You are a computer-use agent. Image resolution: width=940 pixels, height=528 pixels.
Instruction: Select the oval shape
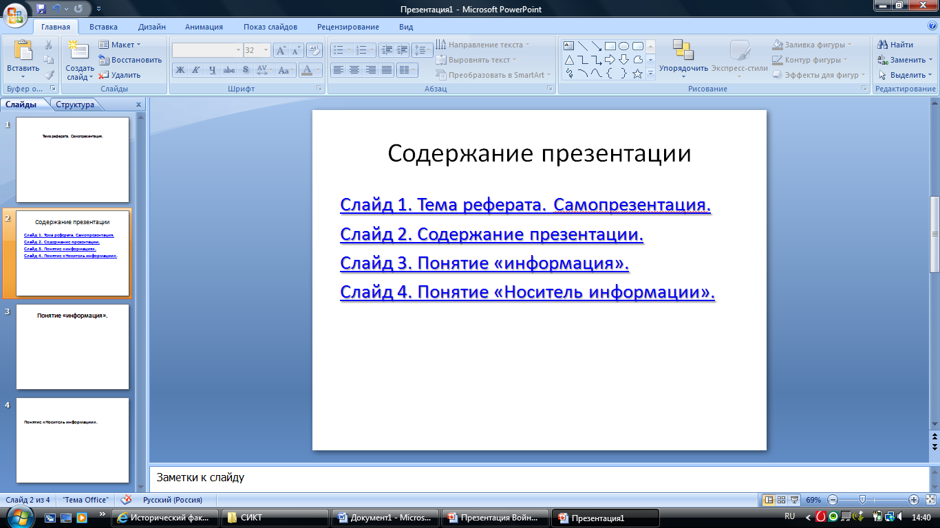[624, 46]
